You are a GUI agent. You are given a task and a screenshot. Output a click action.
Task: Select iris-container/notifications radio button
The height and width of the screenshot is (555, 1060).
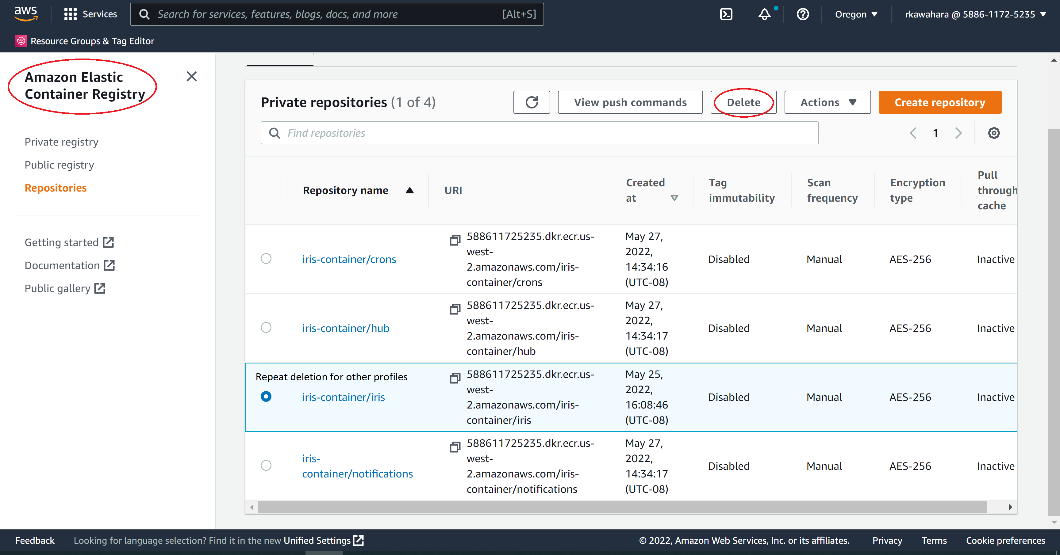click(266, 466)
